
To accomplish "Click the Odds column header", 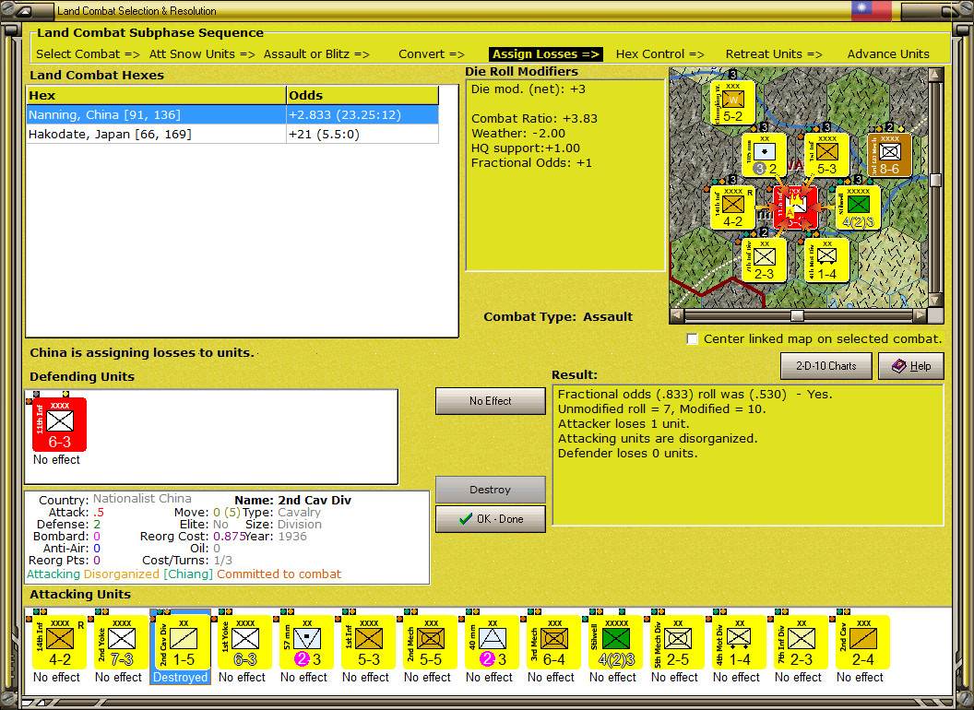I will 362,96.
